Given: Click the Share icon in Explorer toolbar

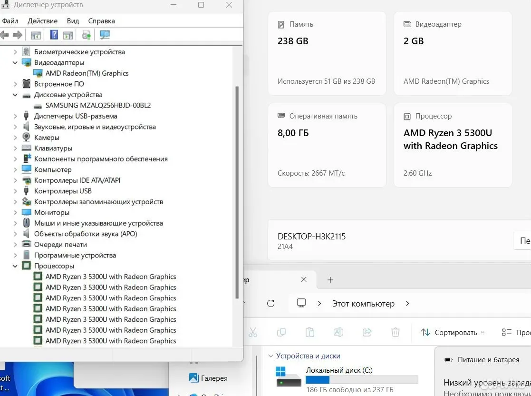Looking at the screenshot, I should pos(367,332).
